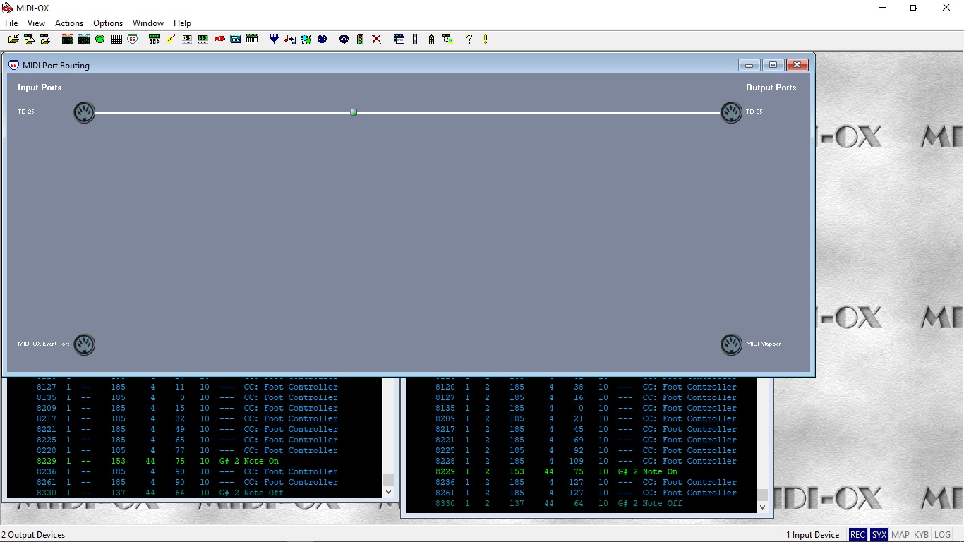Click the '1 Input Device' status text

point(813,535)
